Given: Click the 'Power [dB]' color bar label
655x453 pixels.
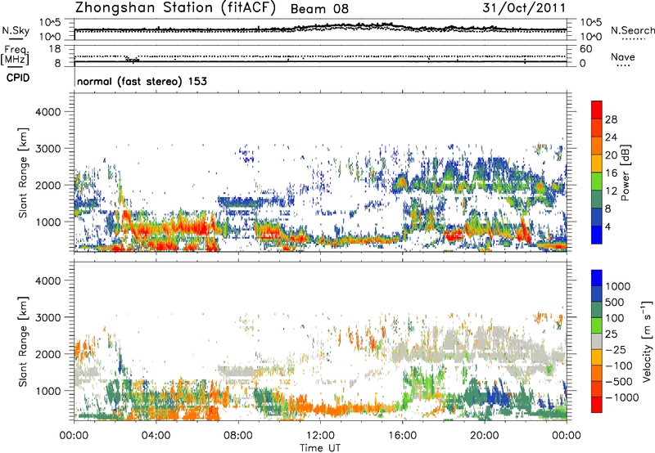Looking at the screenshot, I should tap(625, 173).
